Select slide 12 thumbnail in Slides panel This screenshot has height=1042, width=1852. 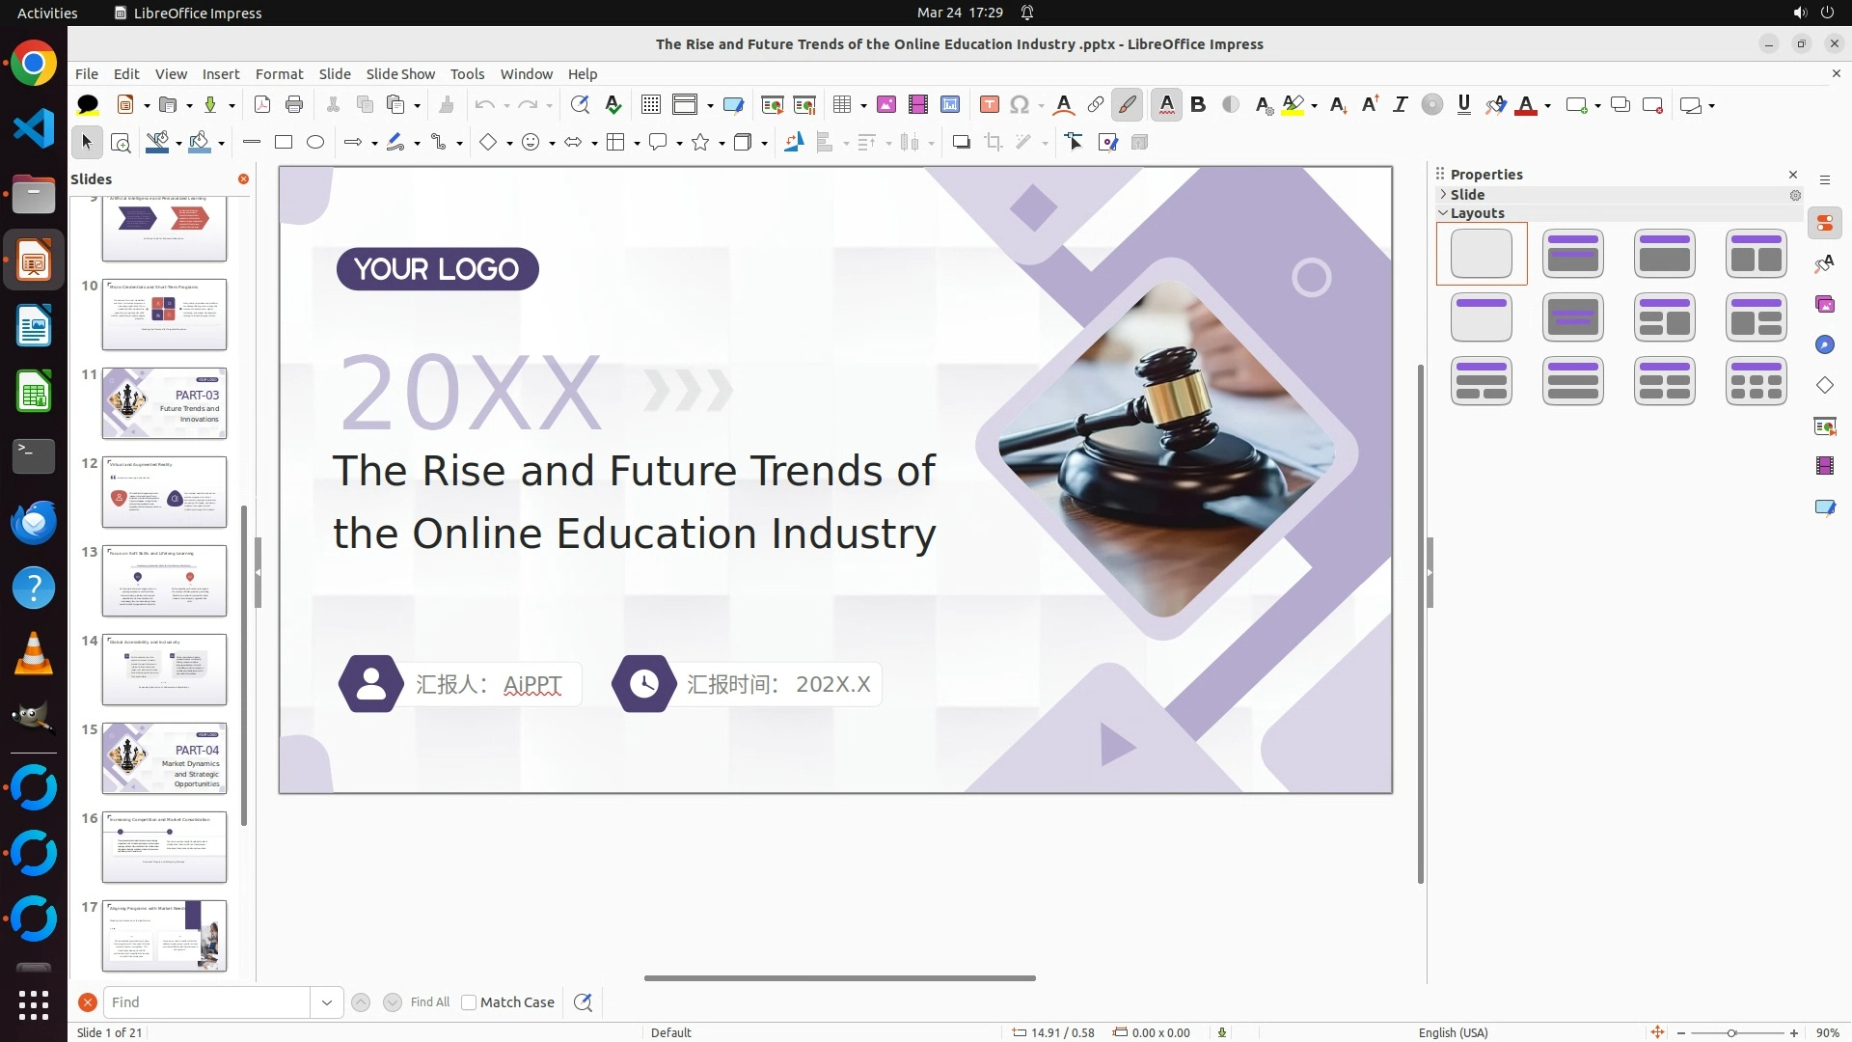tap(164, 492)
